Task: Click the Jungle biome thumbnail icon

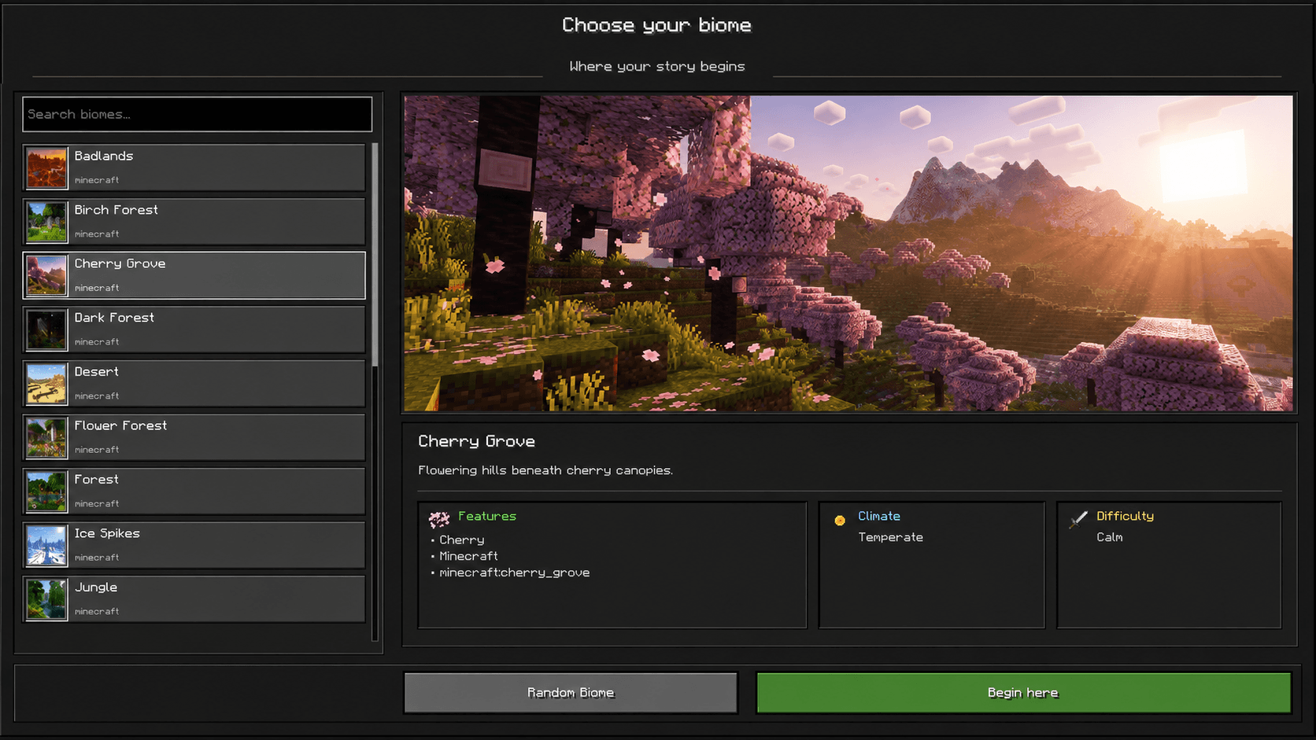Action: [46, 598]
